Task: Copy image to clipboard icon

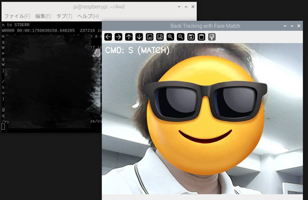Action: [x=202, y=37]
